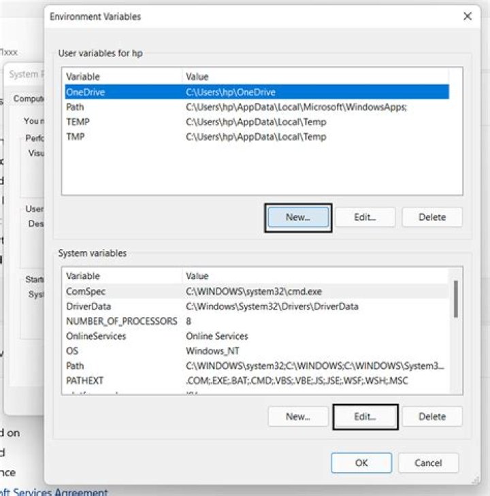Select the DriverData system variable
The image size is (490, 496).
coord(257,306)
